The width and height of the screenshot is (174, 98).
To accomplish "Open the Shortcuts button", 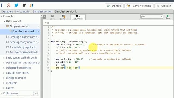I will pyautogui.click(x=114, y=6).
